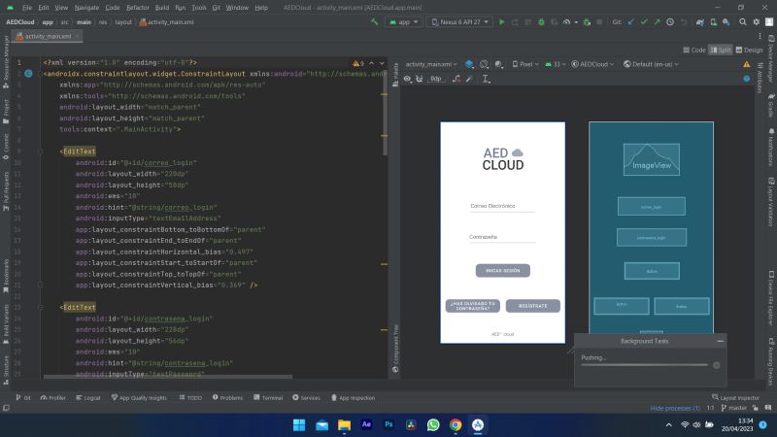
Task: Click the Pushing progress bar
Action: pos(644,365)
